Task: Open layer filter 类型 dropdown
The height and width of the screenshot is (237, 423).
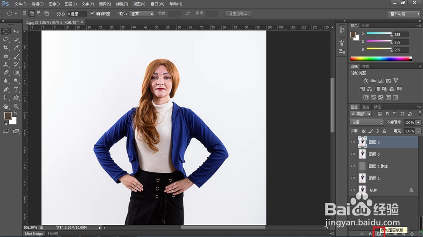Action: tap(361, 114)
